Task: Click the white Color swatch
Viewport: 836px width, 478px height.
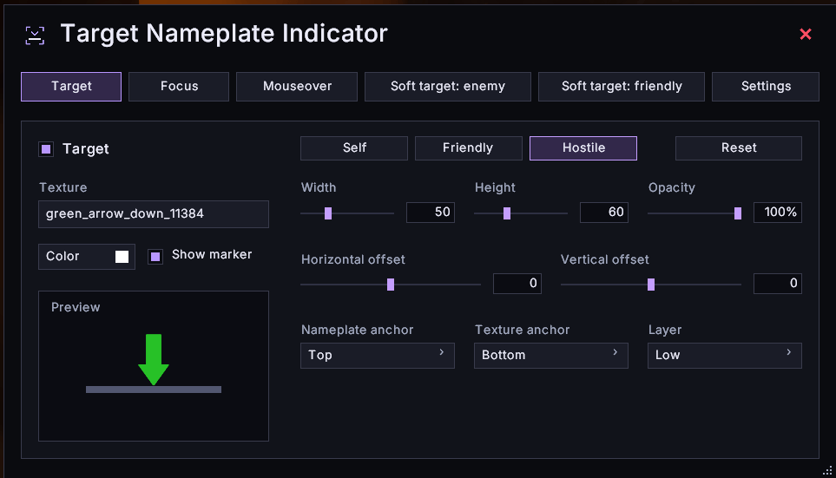Action: 122,257
